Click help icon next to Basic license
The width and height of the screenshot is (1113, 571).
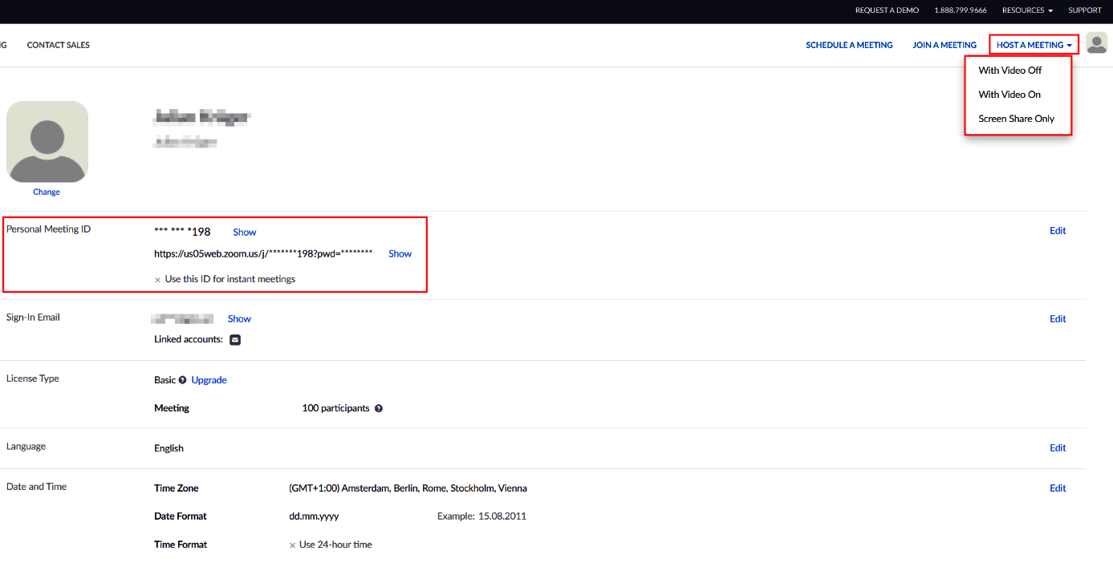182,380
